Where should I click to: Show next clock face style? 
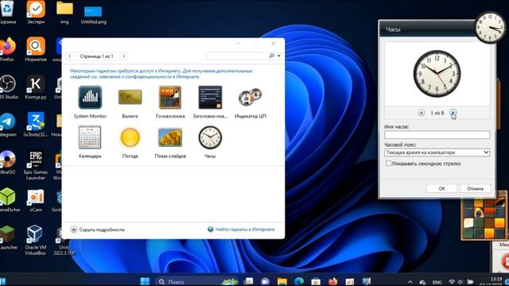(x=453, y=113)
